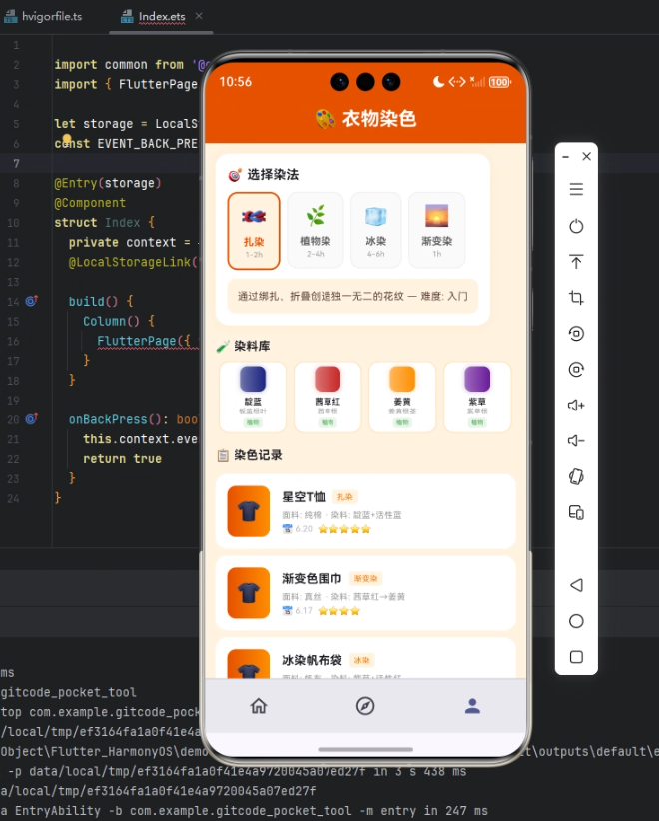Click the 冰染 tag on 冰染帆布袋 record
The height and width of the screenshot is (821, 659).
(x=361, y=660)
